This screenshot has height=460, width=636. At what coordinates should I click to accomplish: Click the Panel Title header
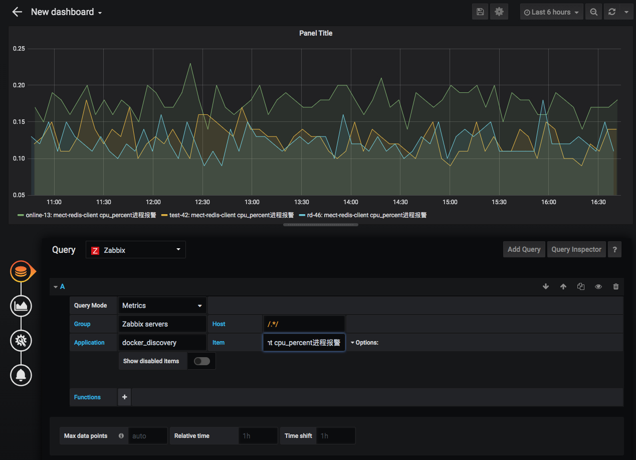tap(316, 33)
